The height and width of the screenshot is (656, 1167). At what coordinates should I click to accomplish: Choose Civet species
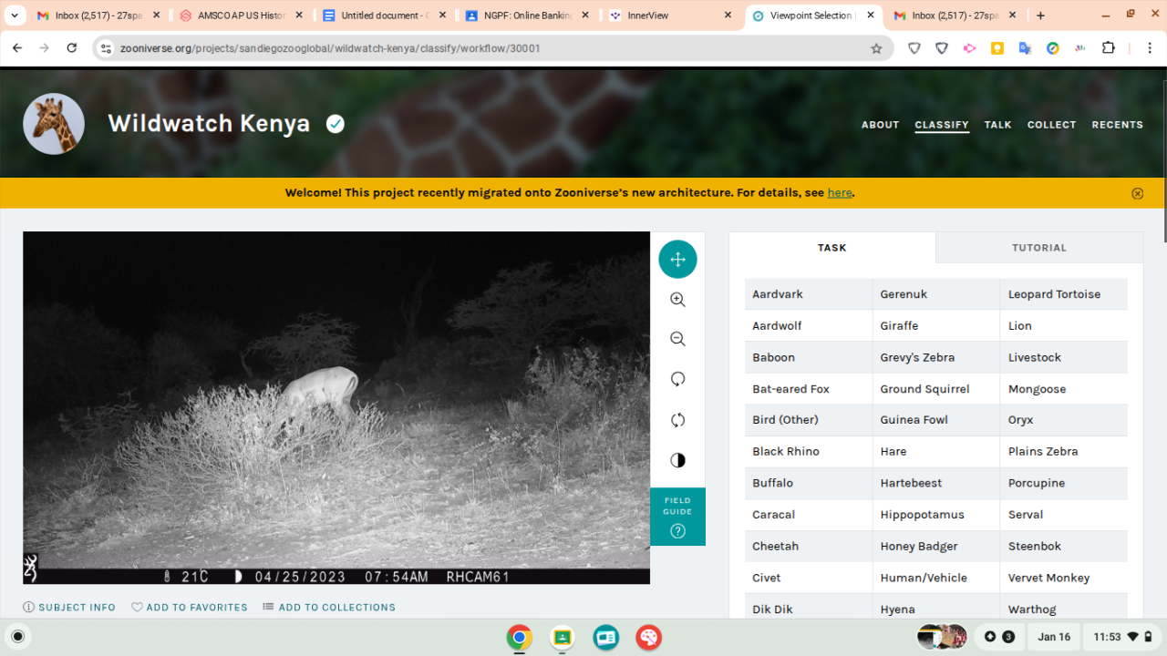[x=809, y=578]
